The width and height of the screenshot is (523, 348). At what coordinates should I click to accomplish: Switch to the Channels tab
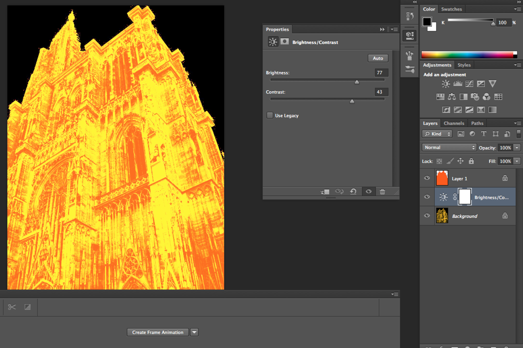pyautogui.click(x=454, y=123)
